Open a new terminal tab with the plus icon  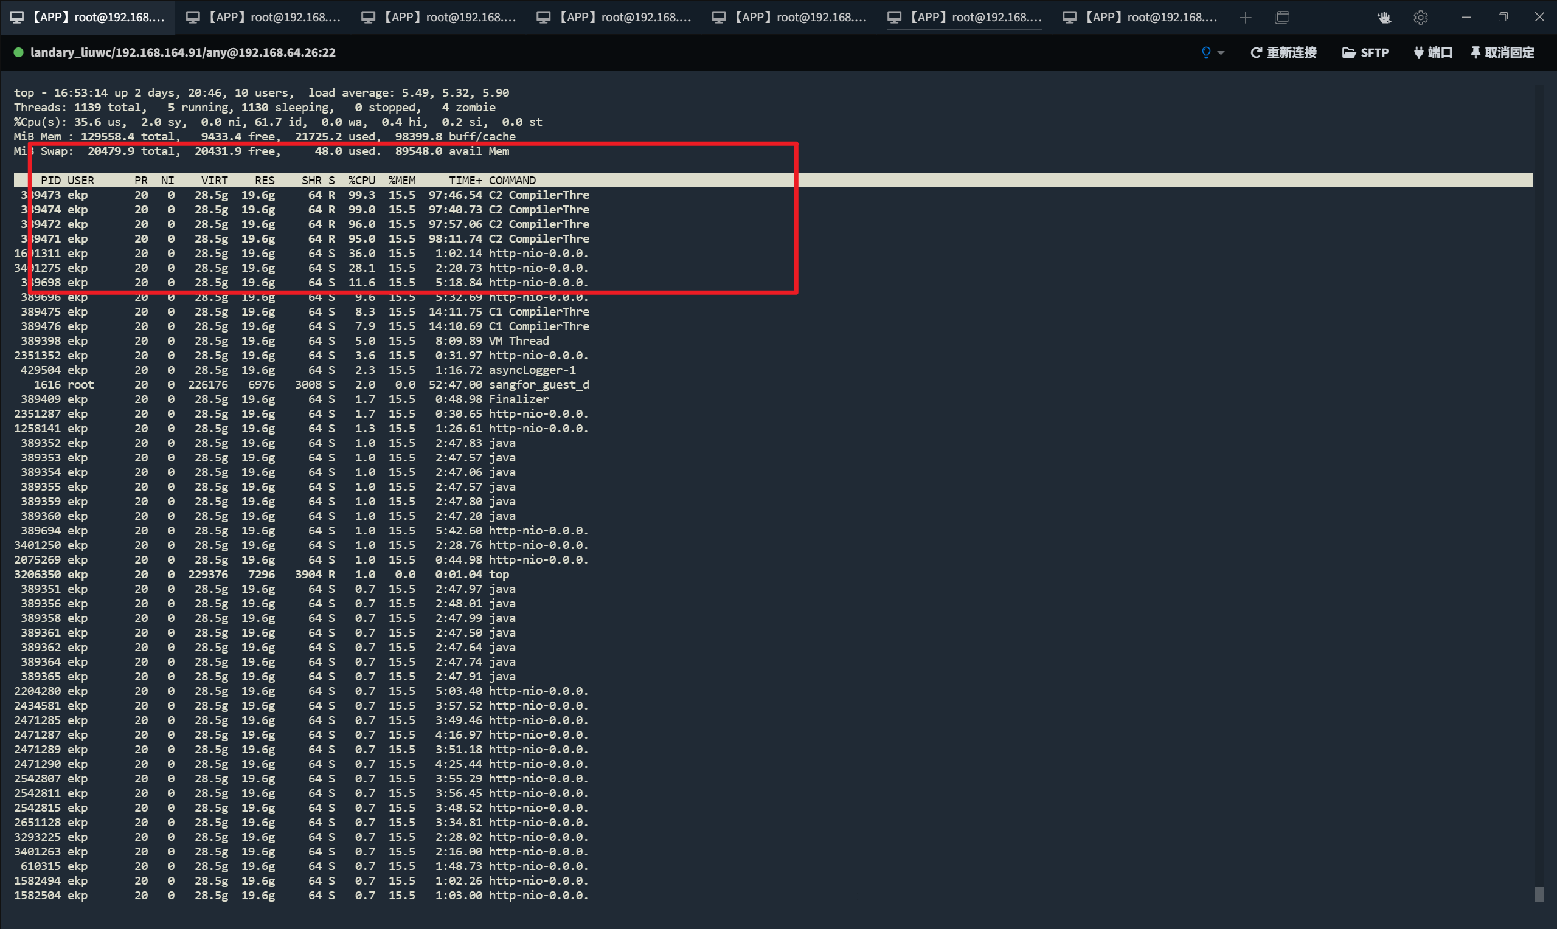(1246, 18)
